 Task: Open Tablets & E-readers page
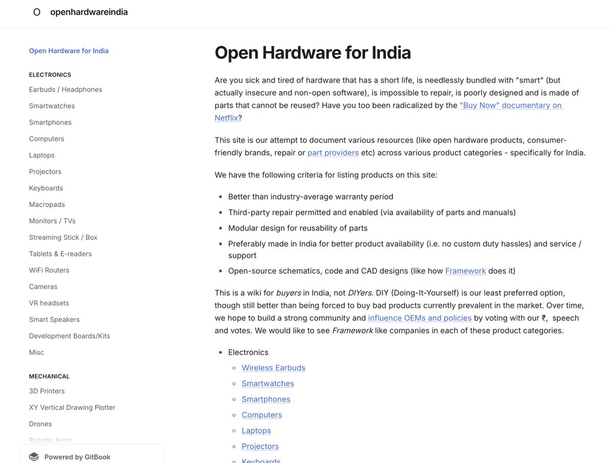[60, 253]
